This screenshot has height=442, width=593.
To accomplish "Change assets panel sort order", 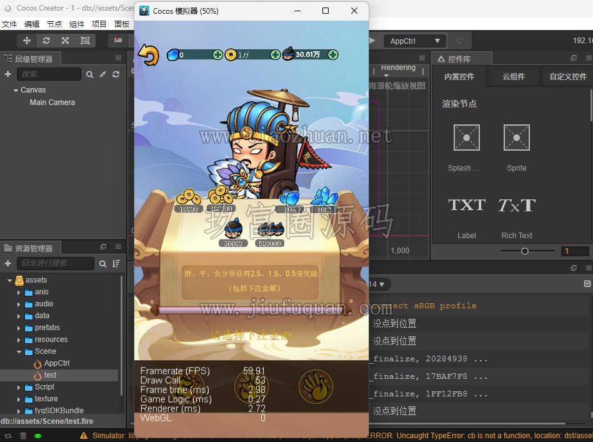I will tap(116, 264).
